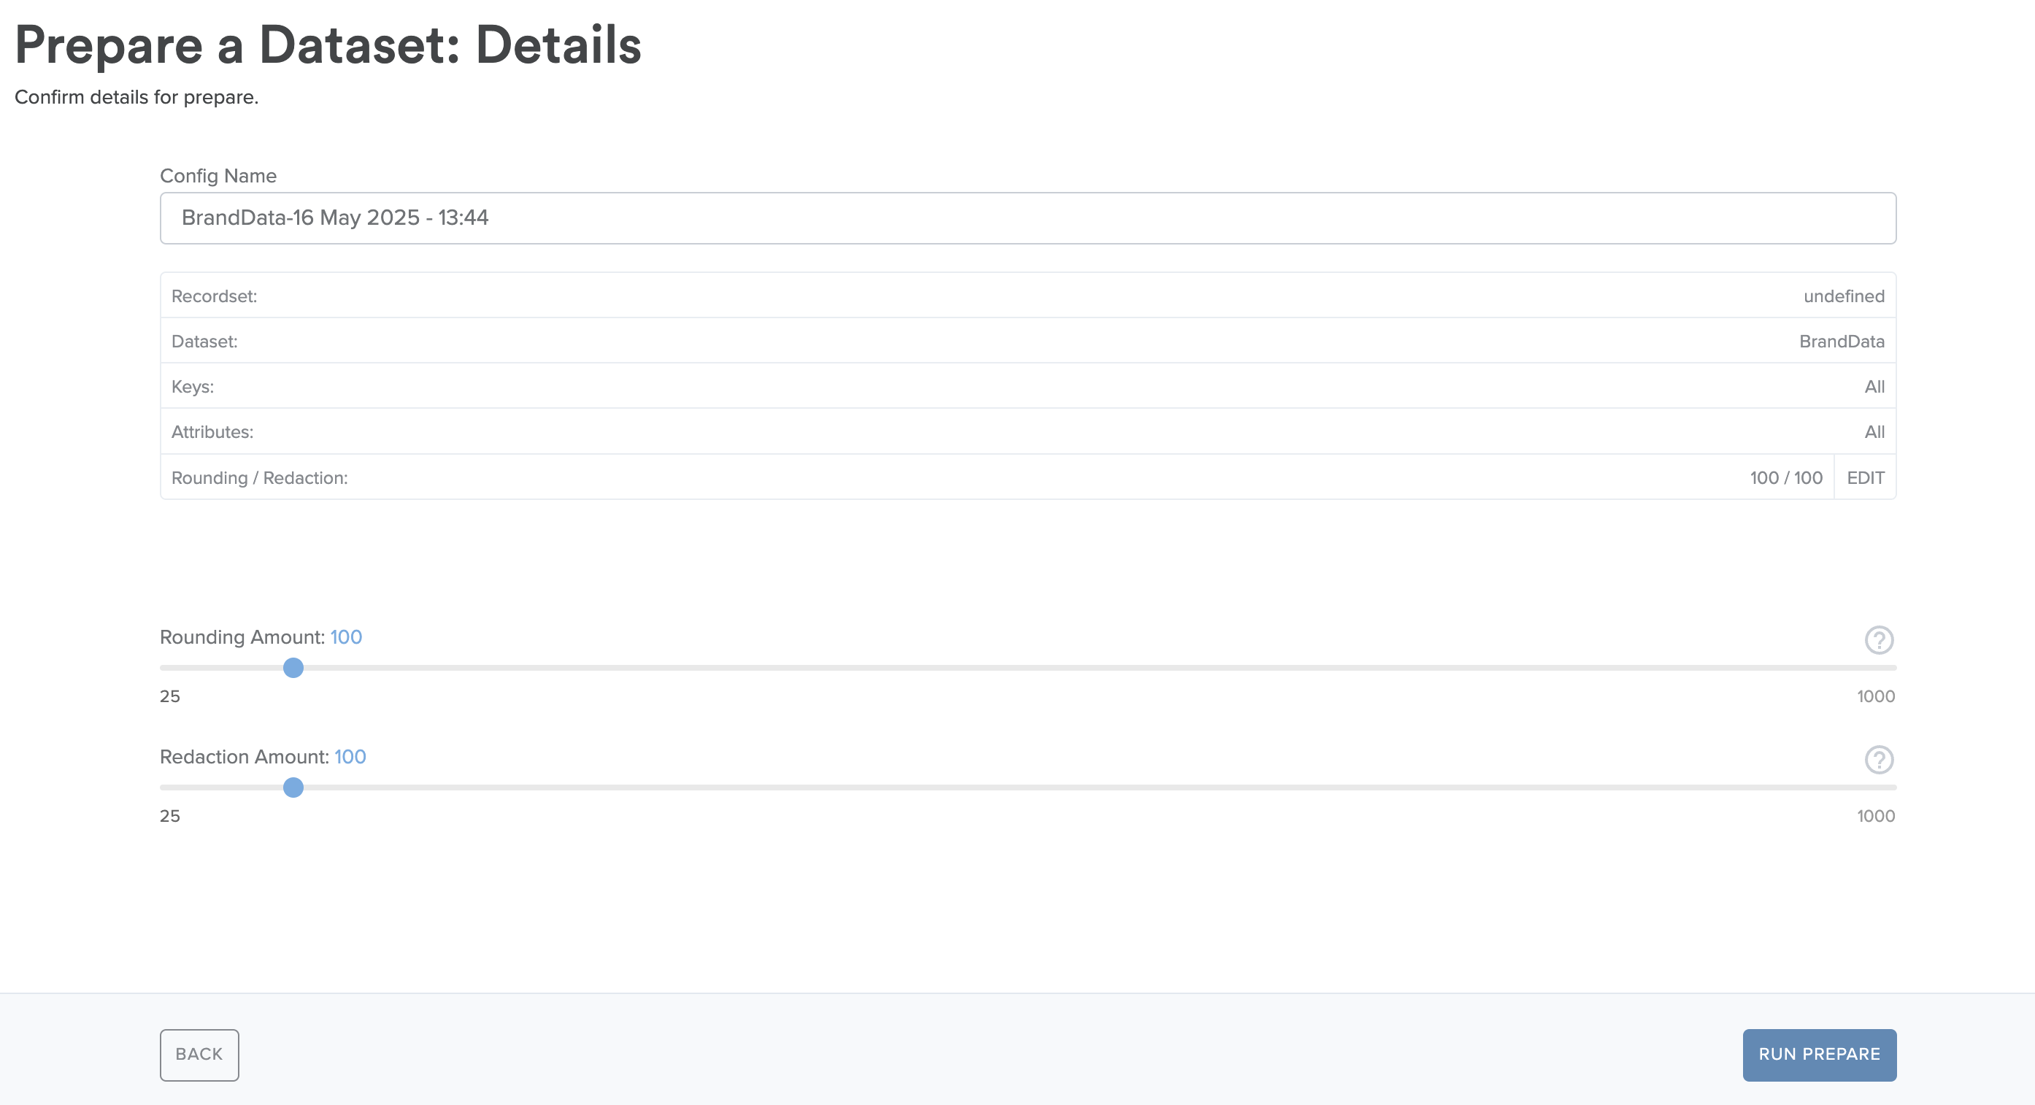Click the Attributes row showing All

tap(1028, 432)
